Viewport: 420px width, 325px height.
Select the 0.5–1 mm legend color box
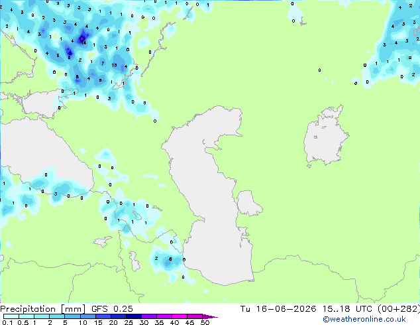pos(26,316)
